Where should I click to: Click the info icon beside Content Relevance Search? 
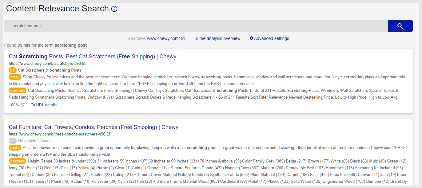point(114,9)
